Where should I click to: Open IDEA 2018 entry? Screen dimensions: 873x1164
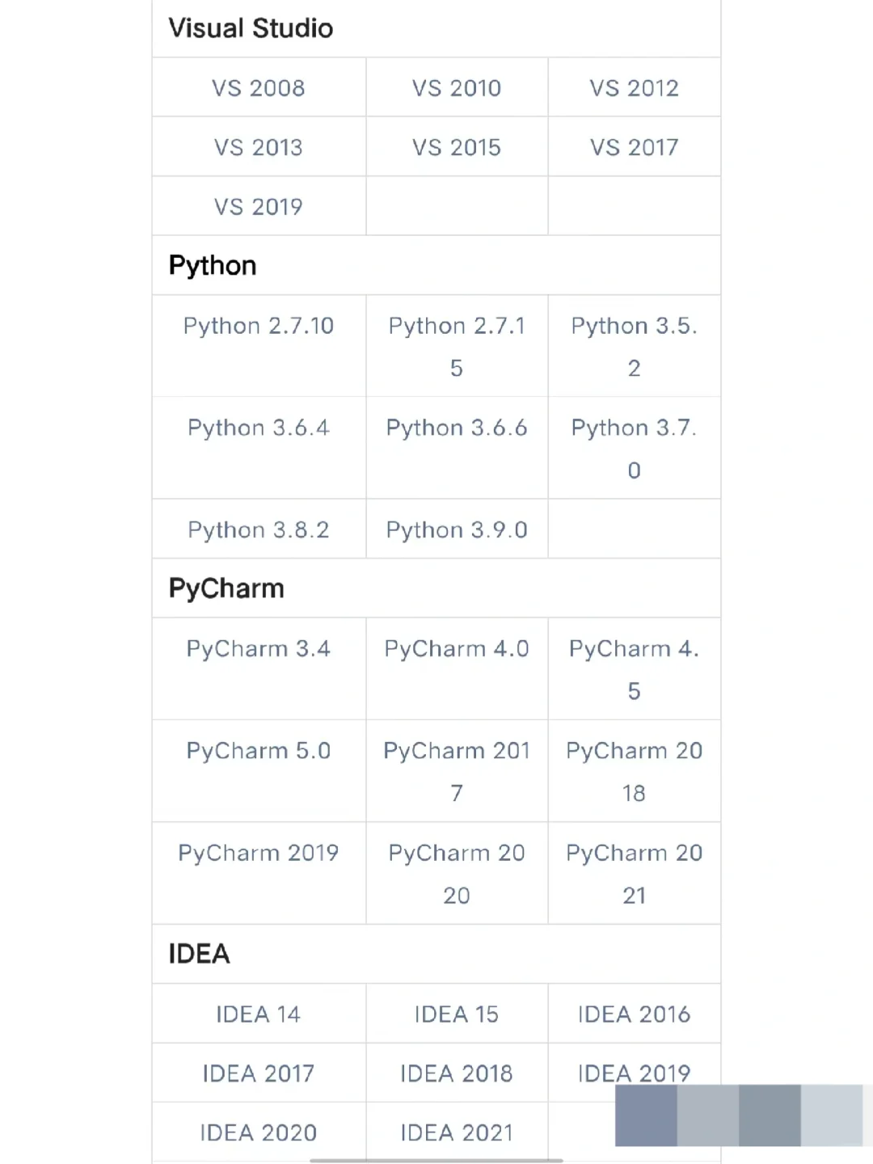coord(457,1073)
